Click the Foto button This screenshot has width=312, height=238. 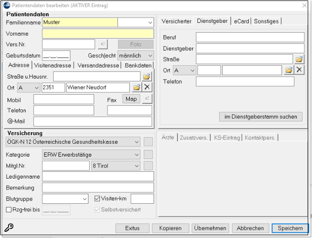click(136, 44)
